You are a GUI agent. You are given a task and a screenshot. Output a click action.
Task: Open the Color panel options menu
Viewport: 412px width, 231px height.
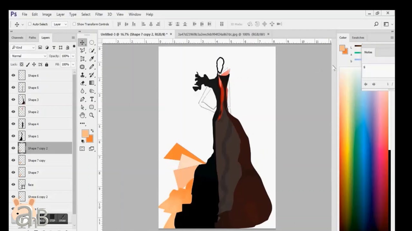click(392, 38)
